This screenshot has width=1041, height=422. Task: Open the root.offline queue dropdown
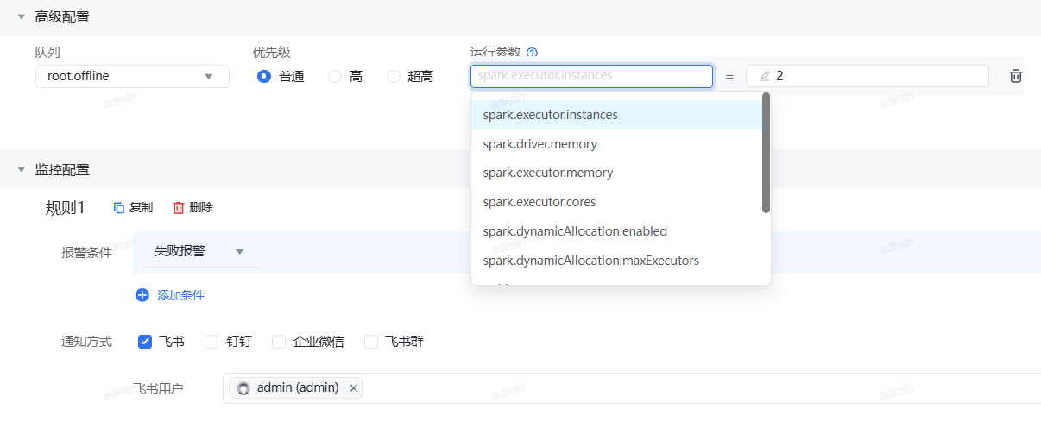click(132, 76)
